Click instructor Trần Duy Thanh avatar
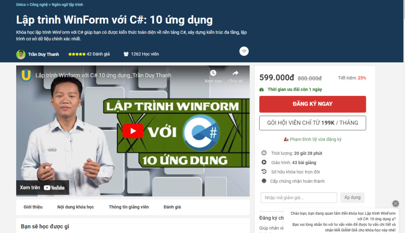Screen dimensions: 405x233 coord(21,54)
